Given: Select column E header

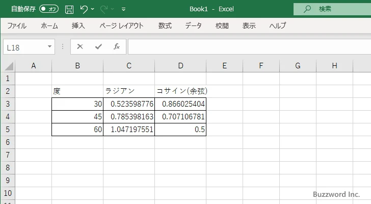Looking at the screenshot, I should click(x=225, y=66).
